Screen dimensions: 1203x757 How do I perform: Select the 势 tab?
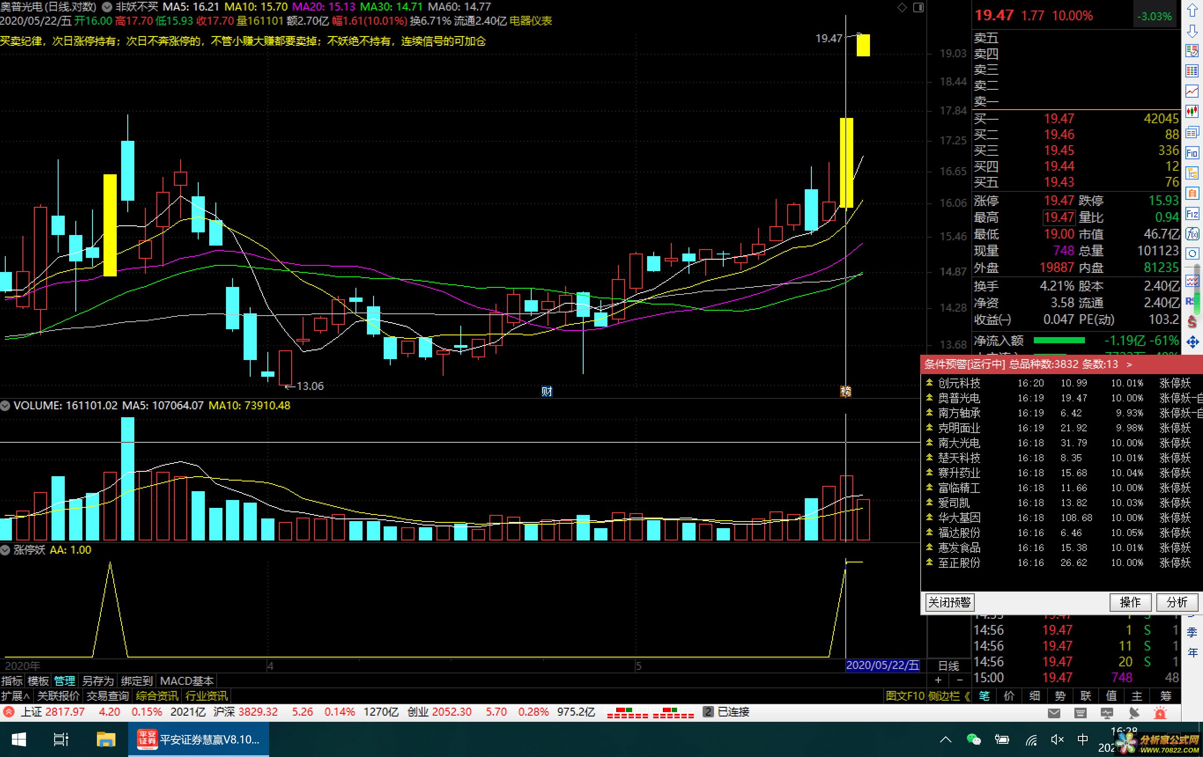[x=1060, y=696]
